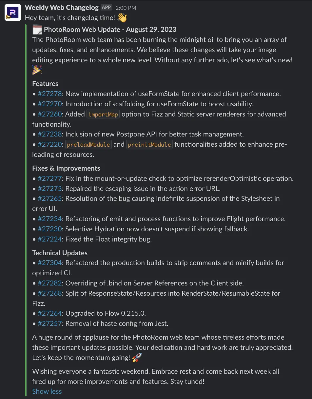312x399 pixels.
Task: Open the #27265 Stylesheet bug link
Action: [x=50, y=199]
